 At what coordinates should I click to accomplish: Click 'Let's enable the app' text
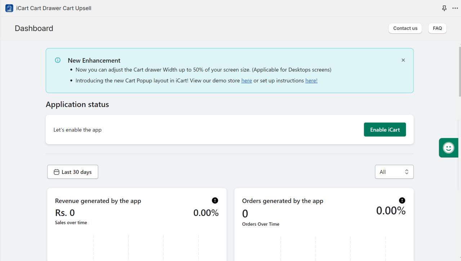pos(77,130)
